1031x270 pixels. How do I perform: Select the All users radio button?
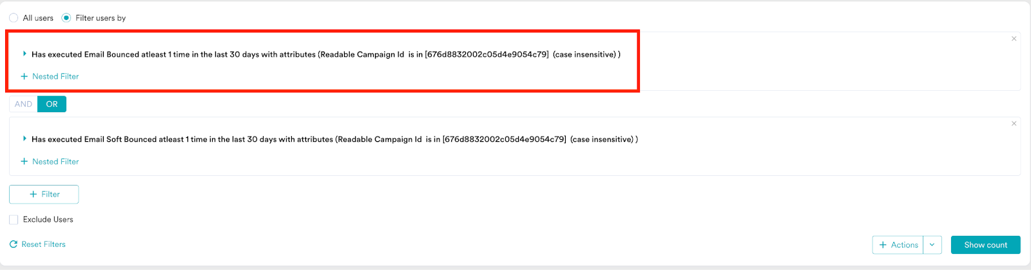[14, 18]
